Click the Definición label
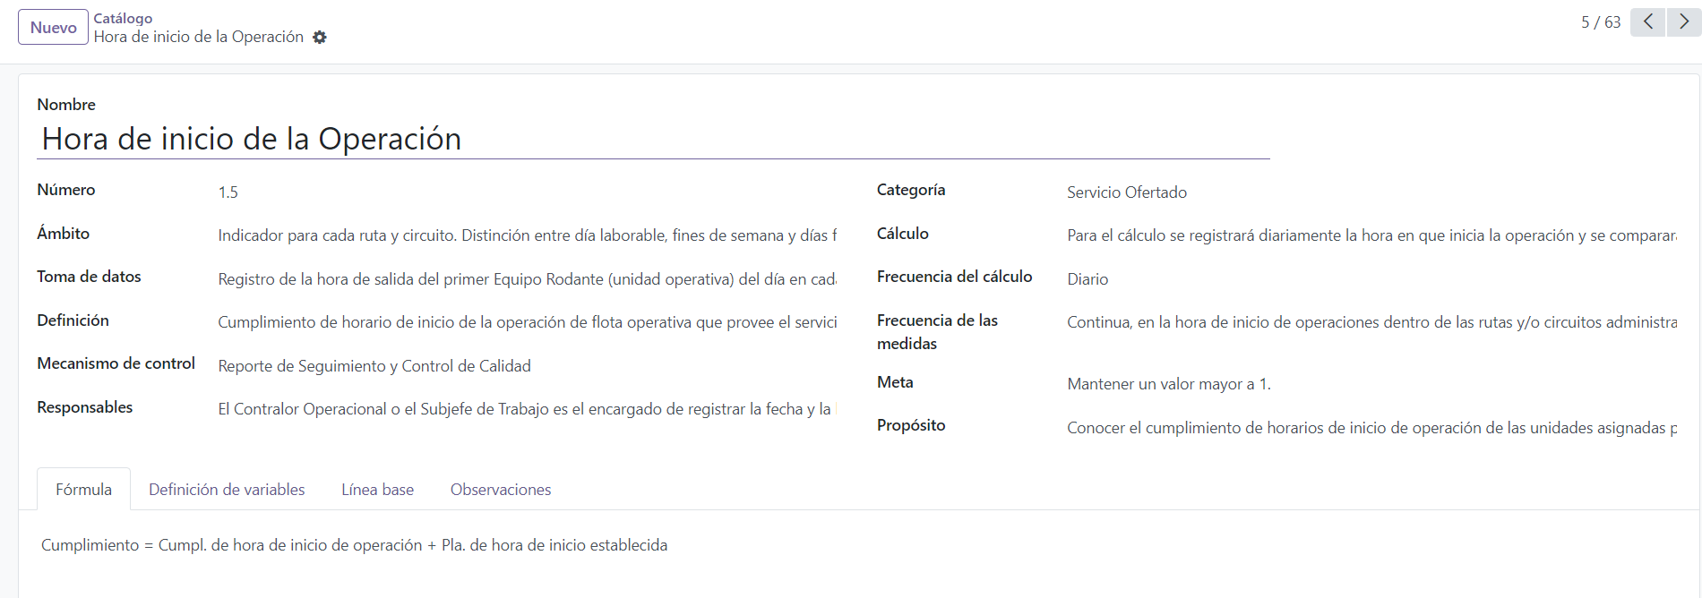Image resolution: width=1702 pixels, height=598 pixels. [x=73, y=320]
